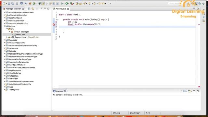Viewport: 208px width, 117px height.
Task: Run the program with green Run button
Action: point(67,4)
